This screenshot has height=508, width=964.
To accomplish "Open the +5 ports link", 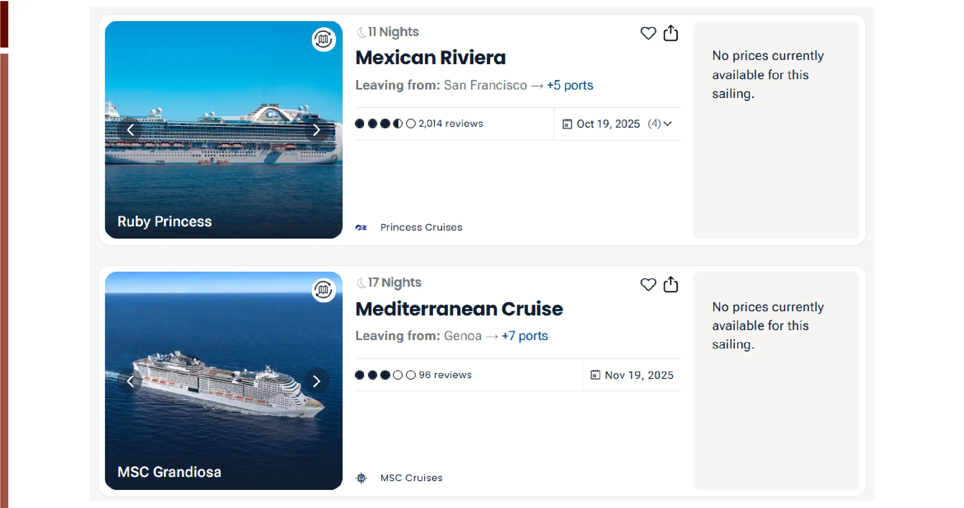I will pos(569,85).
